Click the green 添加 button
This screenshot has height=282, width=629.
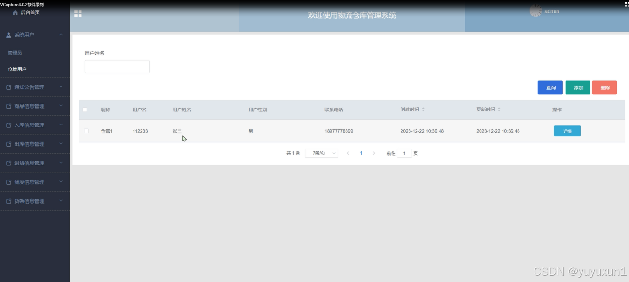point(577,87)
